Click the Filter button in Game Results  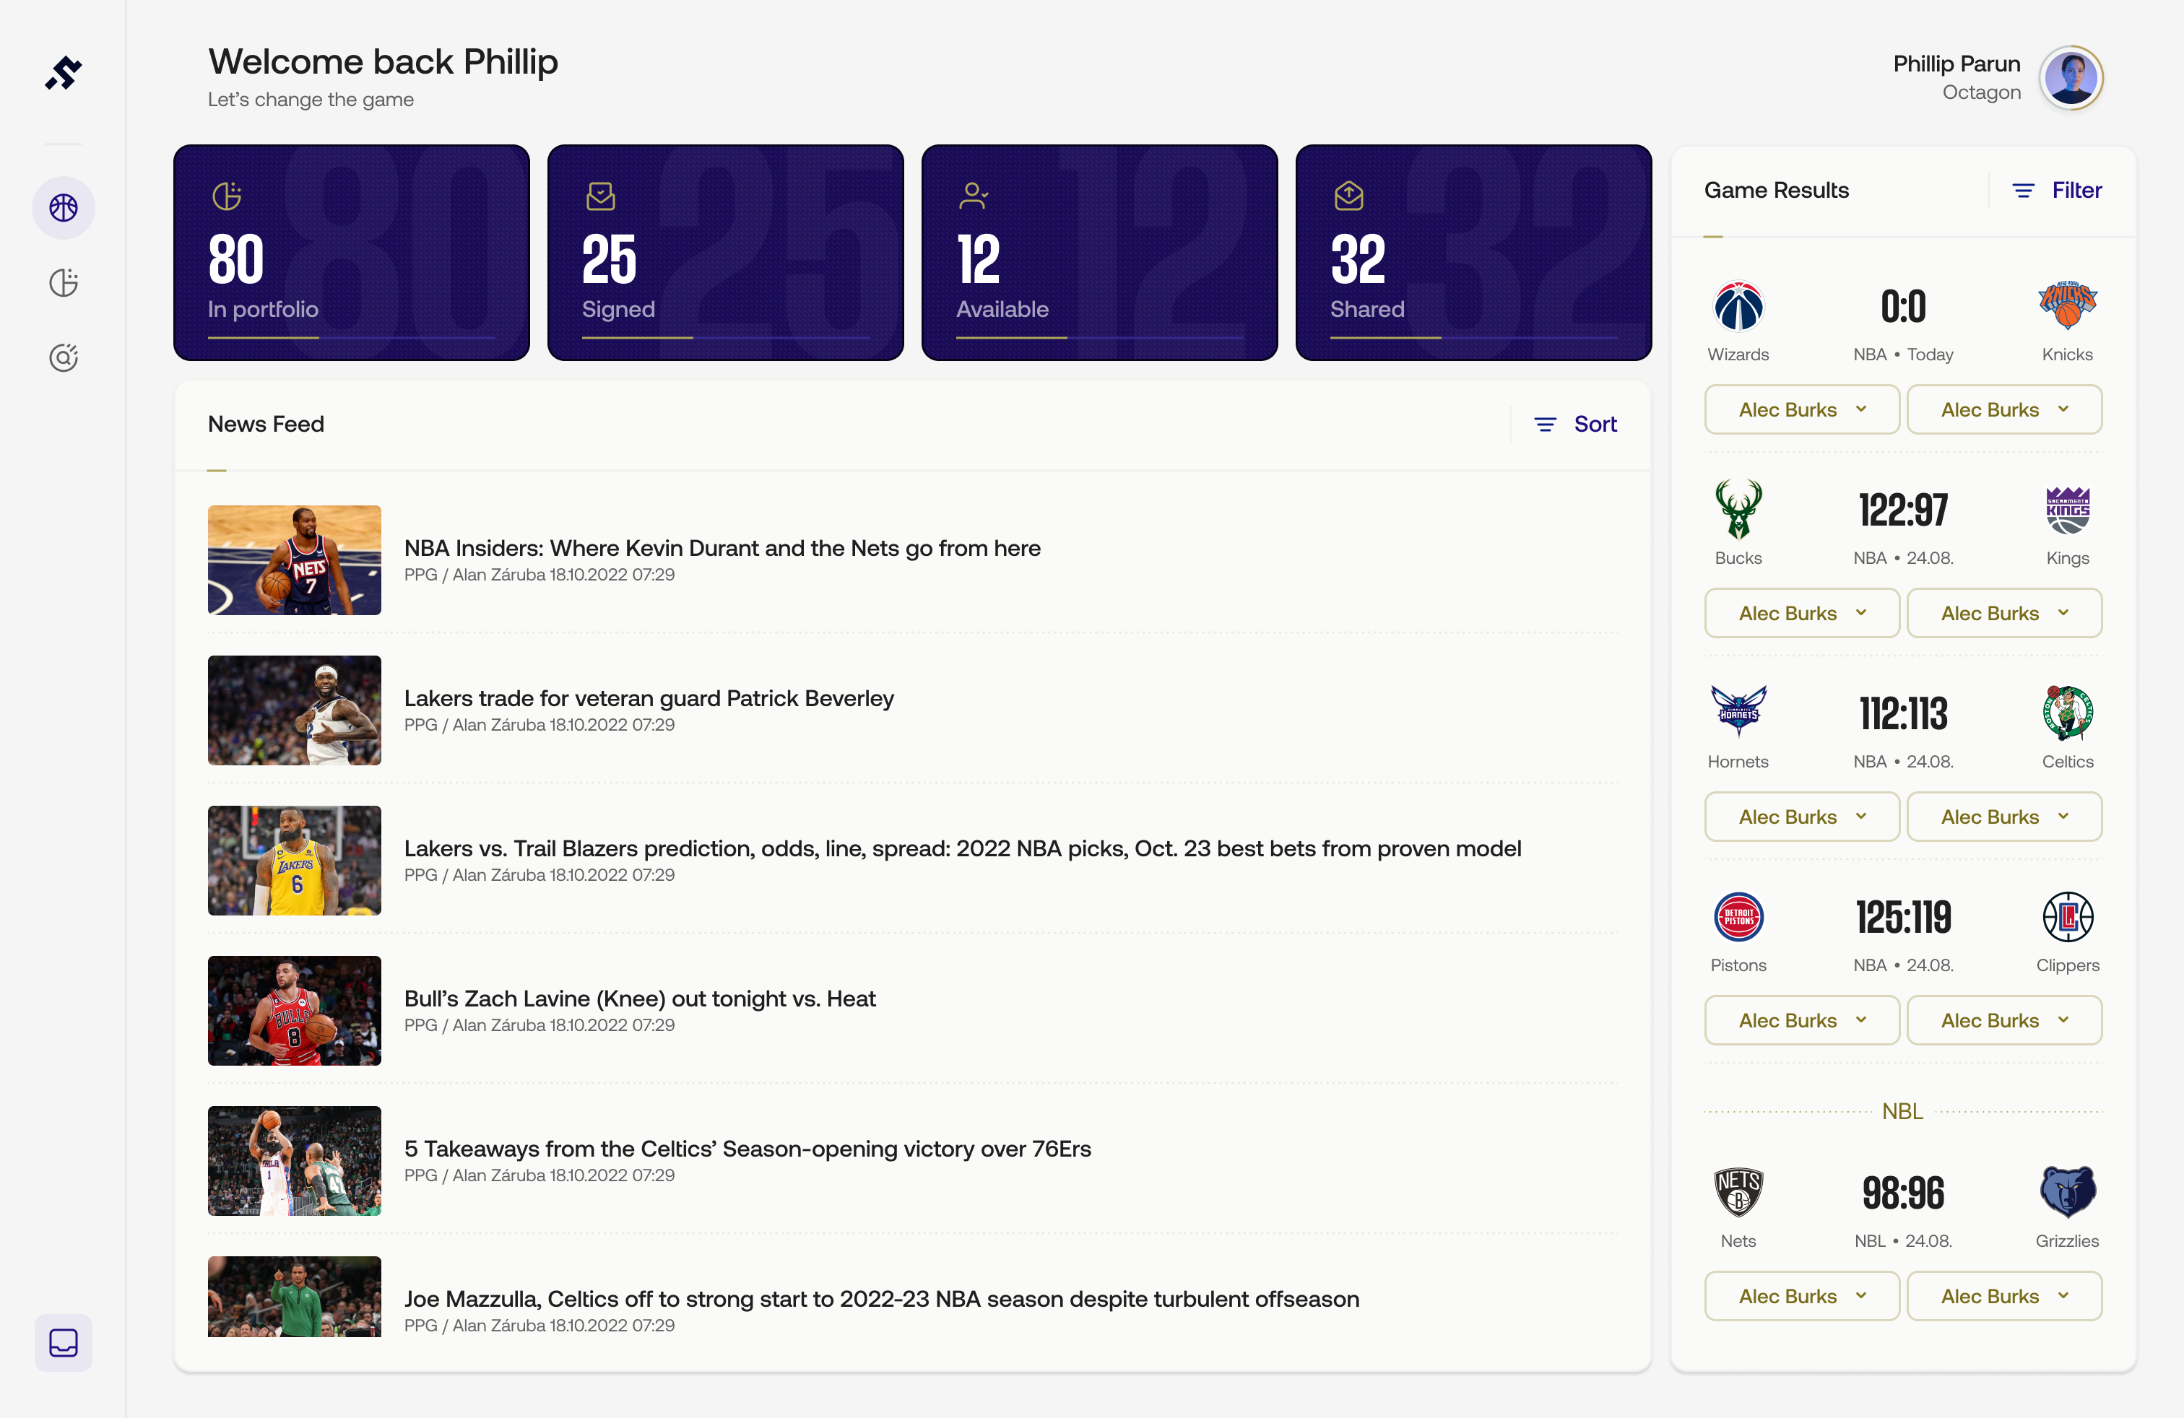pos(2056,190)
